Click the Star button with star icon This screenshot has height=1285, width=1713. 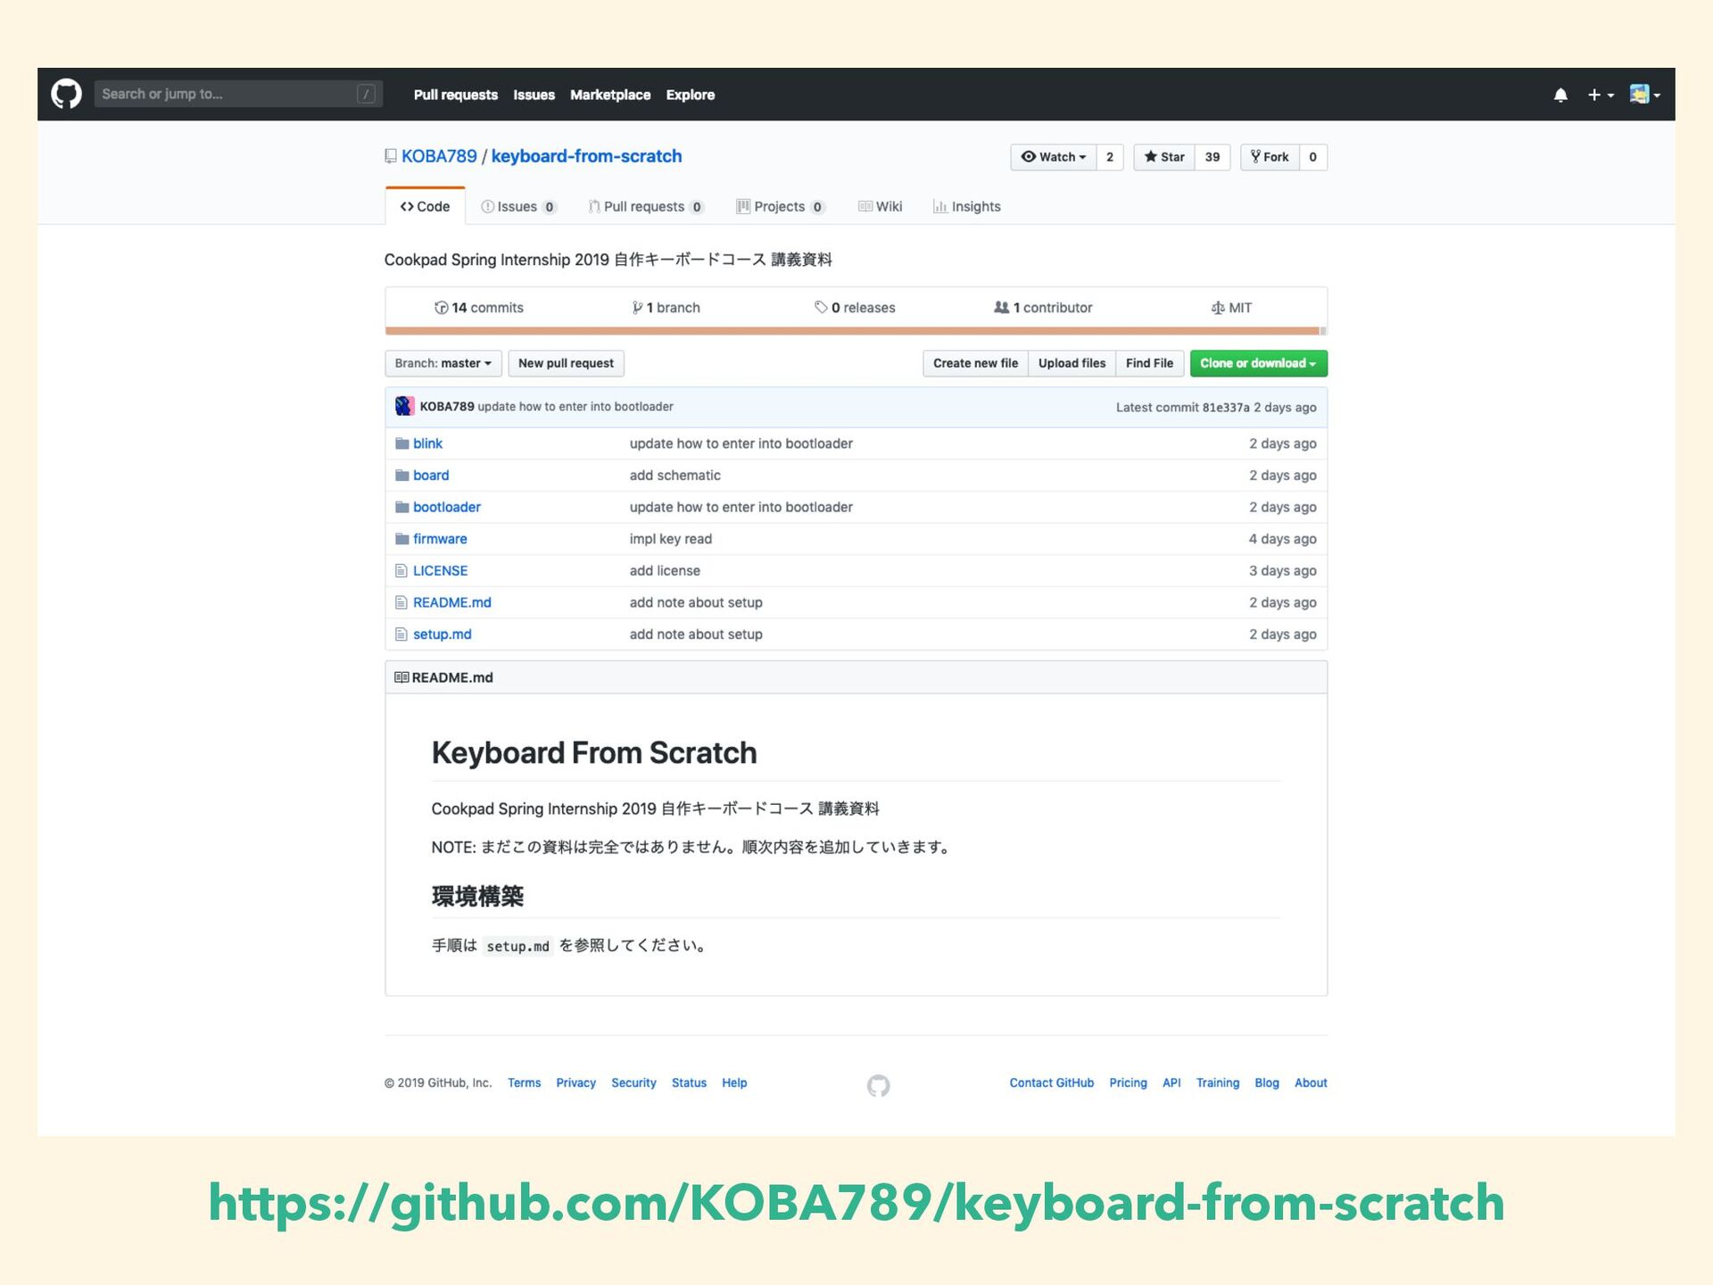[1164, 157]
